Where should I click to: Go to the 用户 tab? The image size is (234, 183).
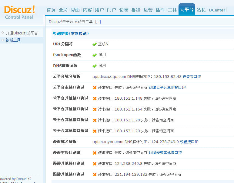[99, 10]
